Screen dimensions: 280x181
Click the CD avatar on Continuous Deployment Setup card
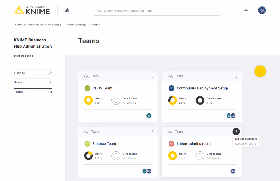pyautogui.click(x=171, y=88)
